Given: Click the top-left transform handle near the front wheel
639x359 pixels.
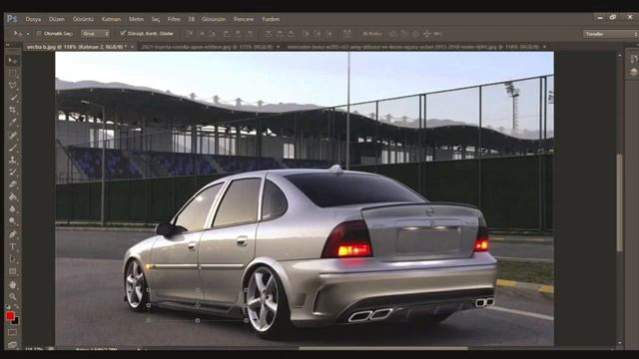Looking at the screenshot, I should pos(149,290).
